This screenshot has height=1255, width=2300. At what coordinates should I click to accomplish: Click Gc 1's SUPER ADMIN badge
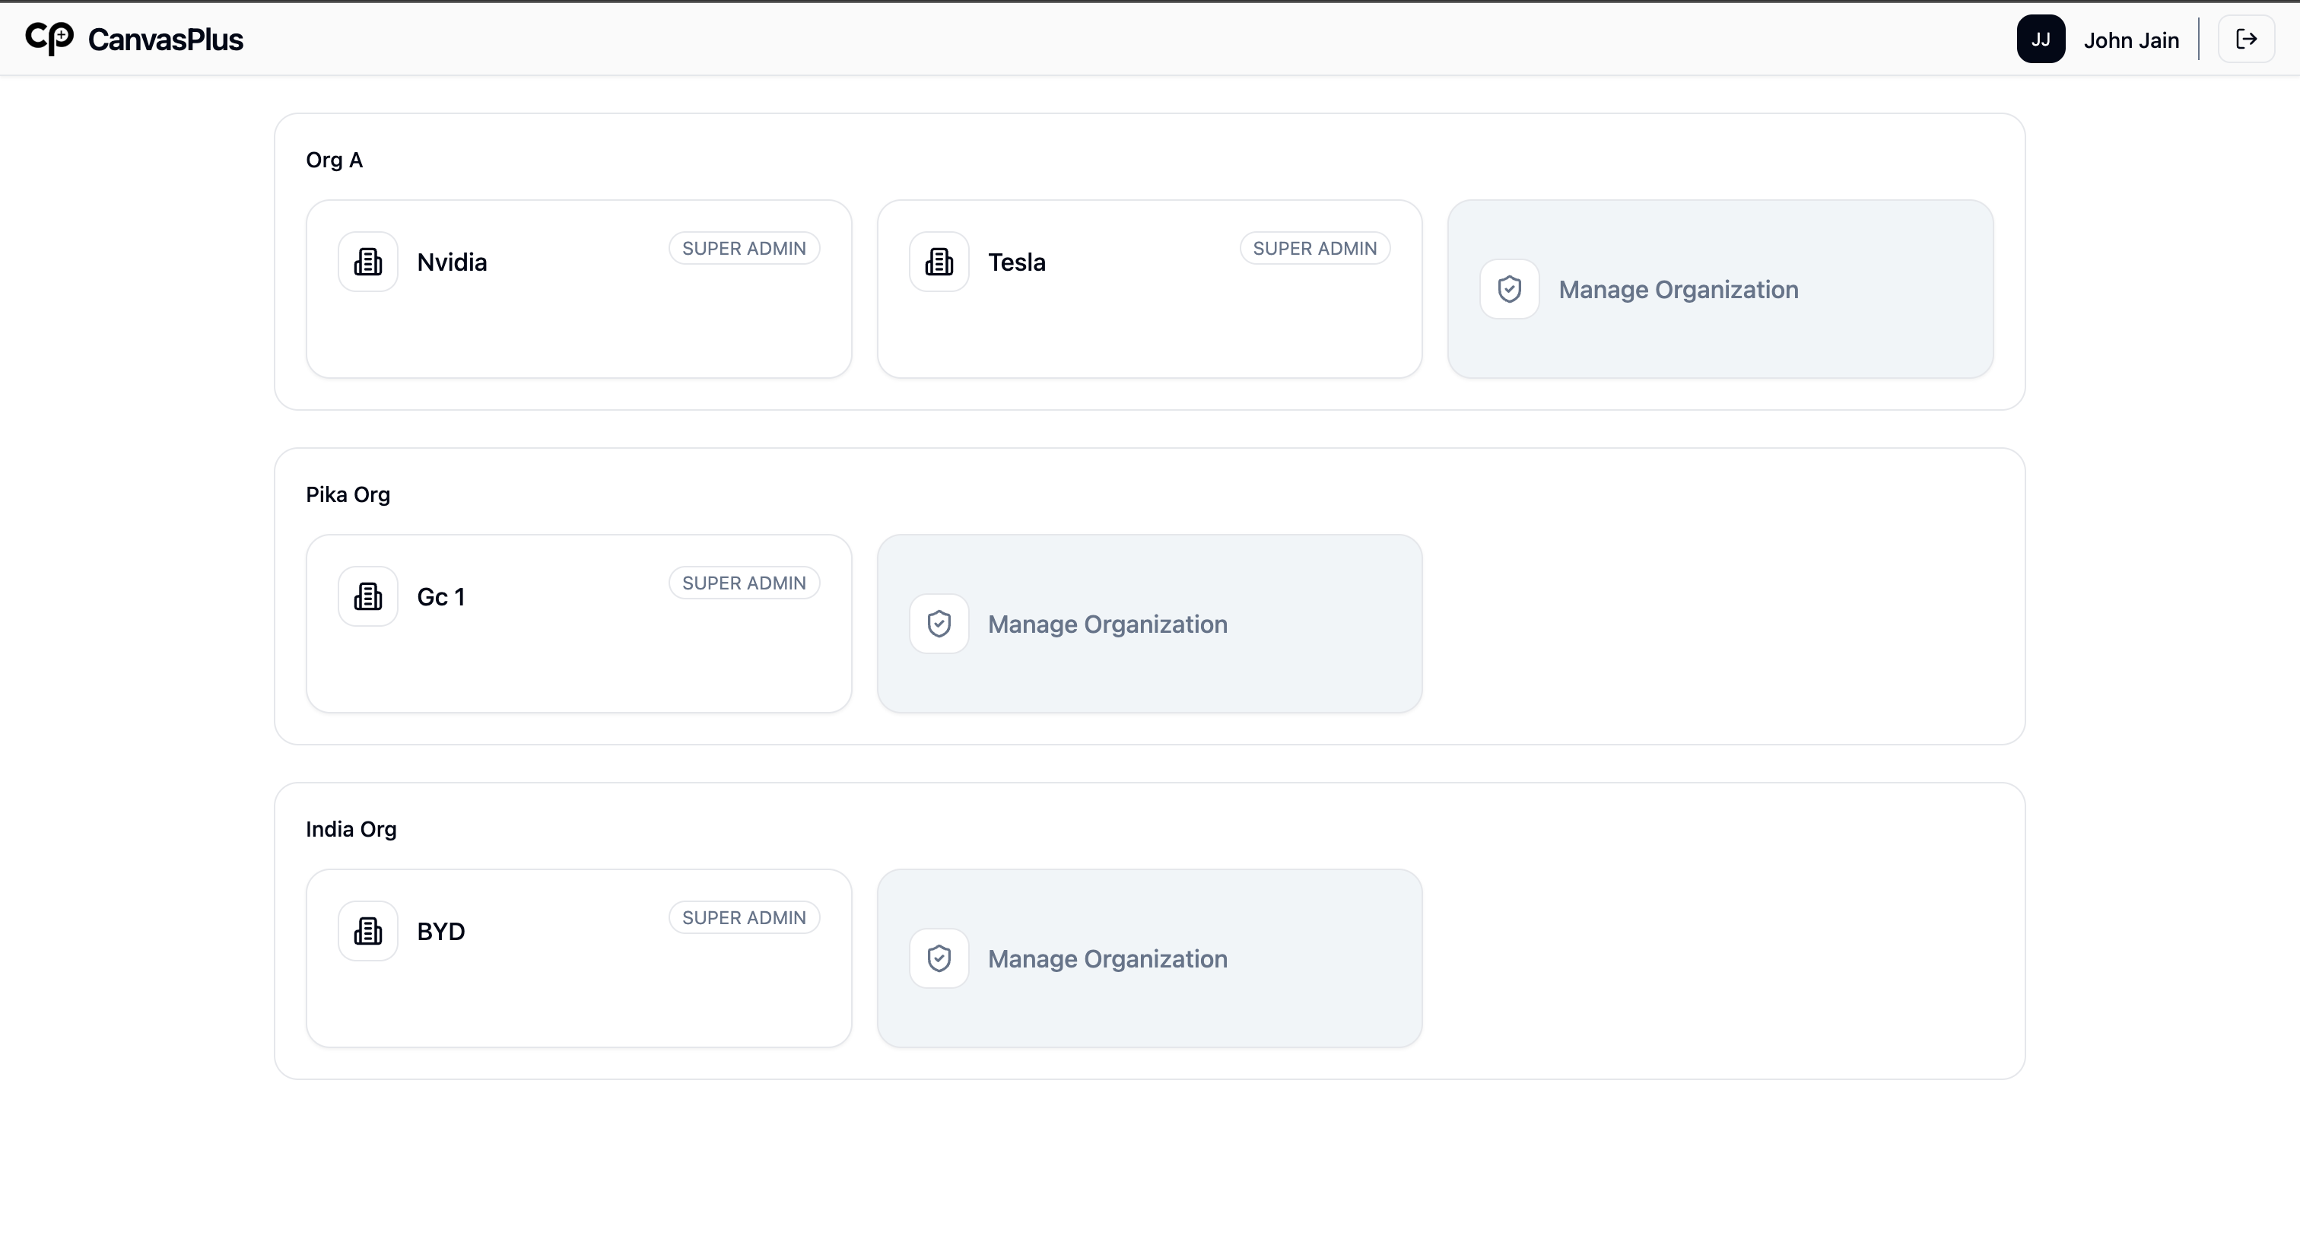pos(744,583)
